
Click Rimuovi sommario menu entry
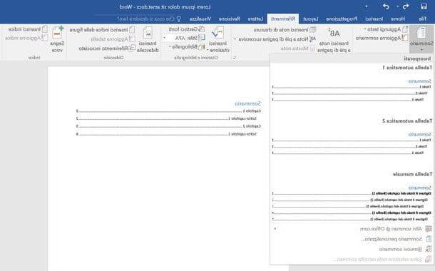tap(400, 249)
